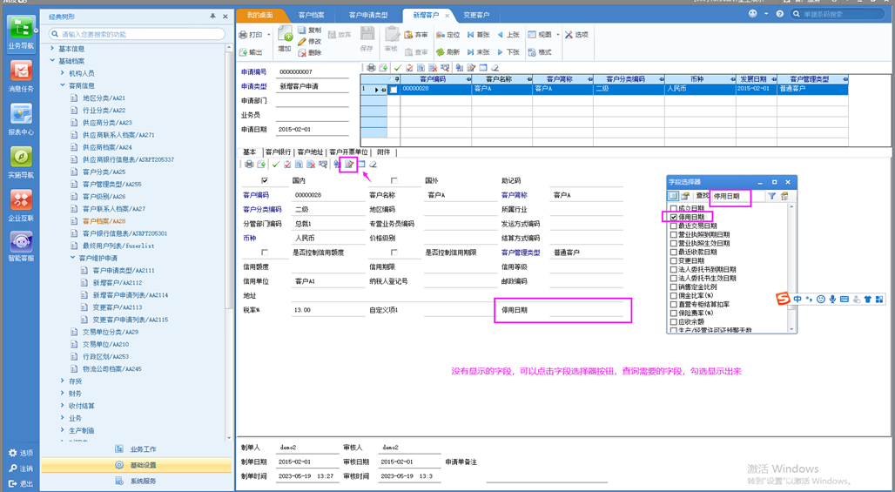Click the 格式 format toolbar button
The height and width of the screenshot is (492, 895).
(x=540, y=52)
